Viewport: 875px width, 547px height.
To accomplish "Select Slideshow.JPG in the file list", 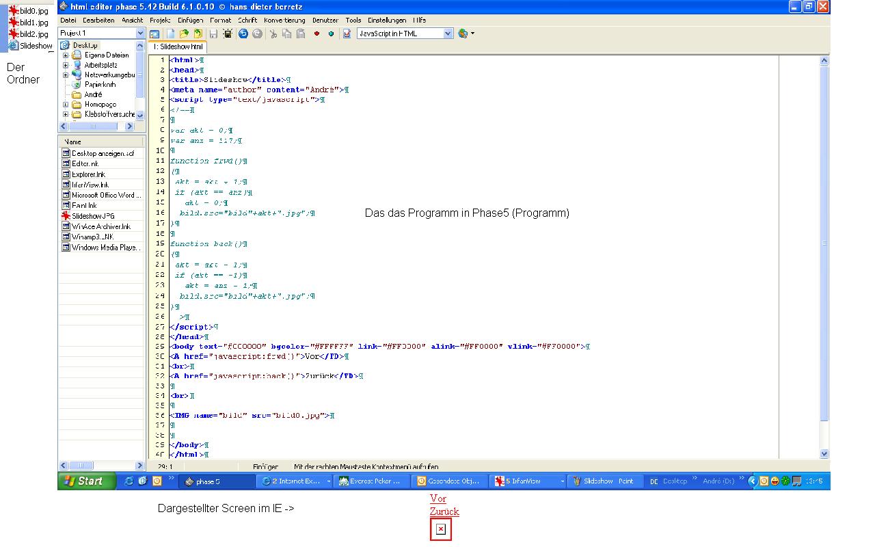I will point(89,216).
